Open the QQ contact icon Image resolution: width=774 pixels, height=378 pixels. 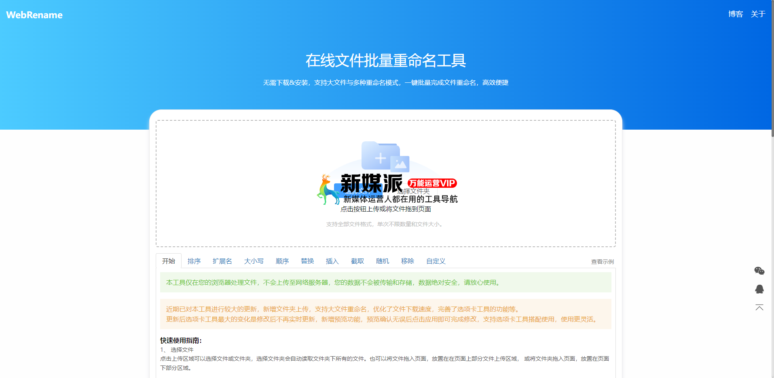coord(759,289)
